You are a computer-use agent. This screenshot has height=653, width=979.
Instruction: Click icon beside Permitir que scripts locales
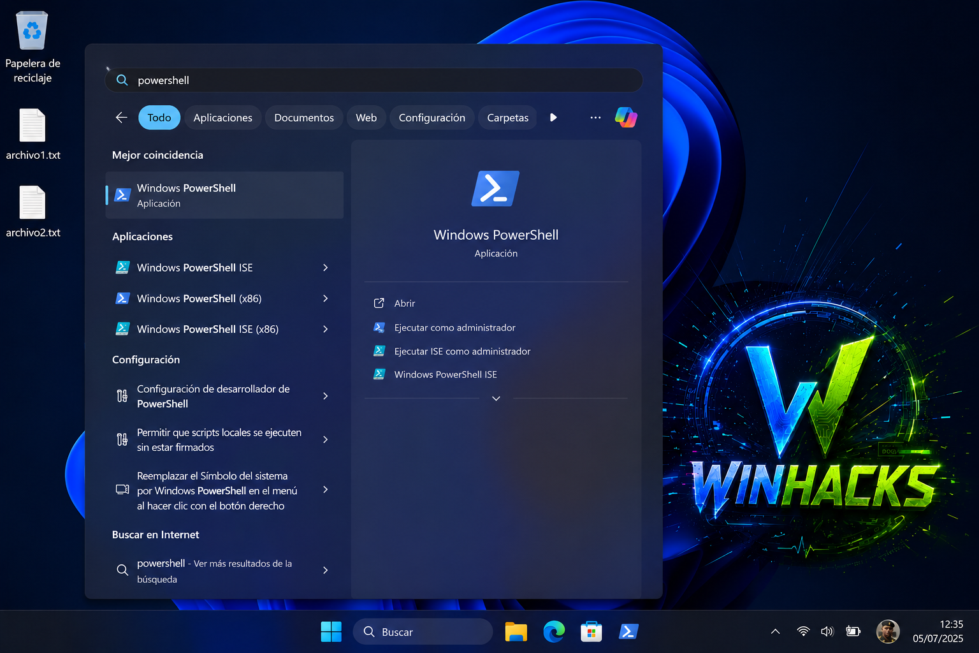[x=122, y=439]
